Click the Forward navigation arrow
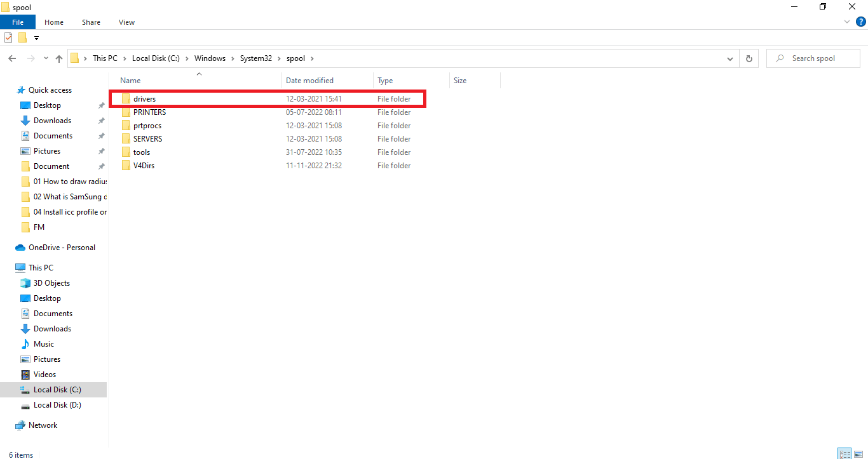This screenshot has height=459, width=868. click(x=30, y=58)
